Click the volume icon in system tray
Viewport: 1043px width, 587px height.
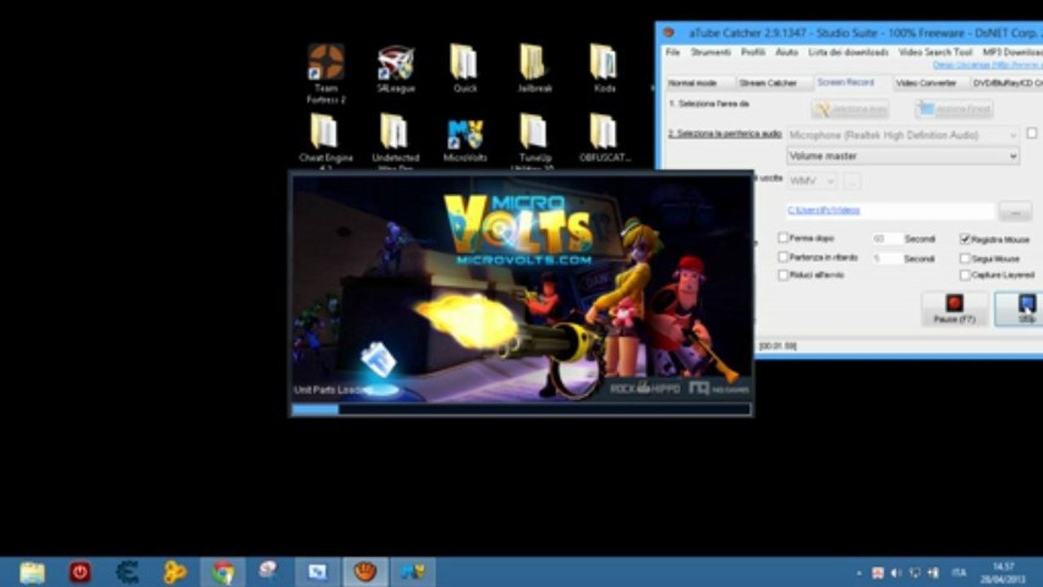tap(896, 573)
